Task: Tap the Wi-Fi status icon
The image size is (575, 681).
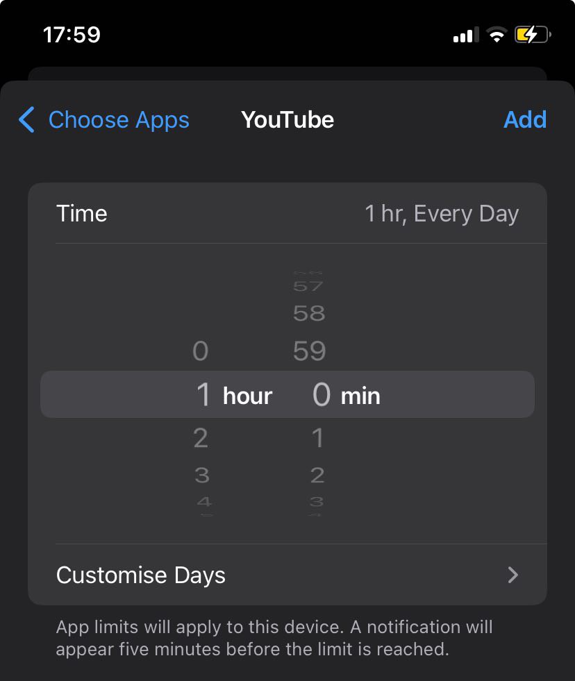Action: [496, 35]
